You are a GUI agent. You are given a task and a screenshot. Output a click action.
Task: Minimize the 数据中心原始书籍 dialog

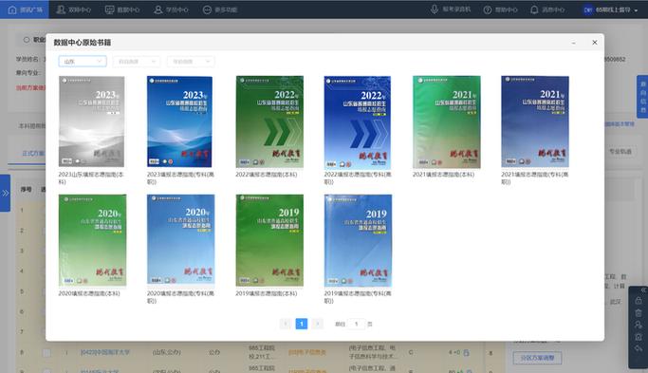574,43
